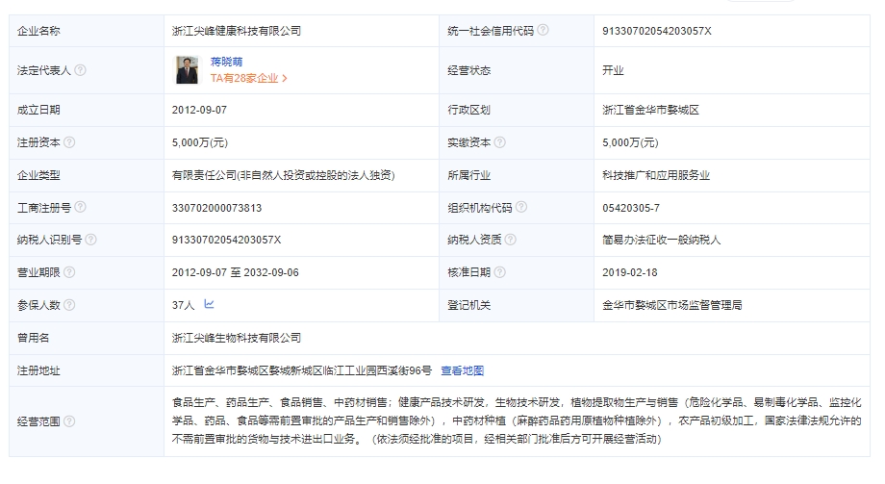Select the registered capital 5,000万(元) next to 注册资本

(x=200, y=142)
